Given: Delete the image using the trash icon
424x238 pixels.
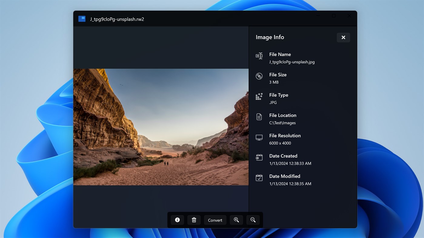Looking at the screenshot, I should point(194,220).
